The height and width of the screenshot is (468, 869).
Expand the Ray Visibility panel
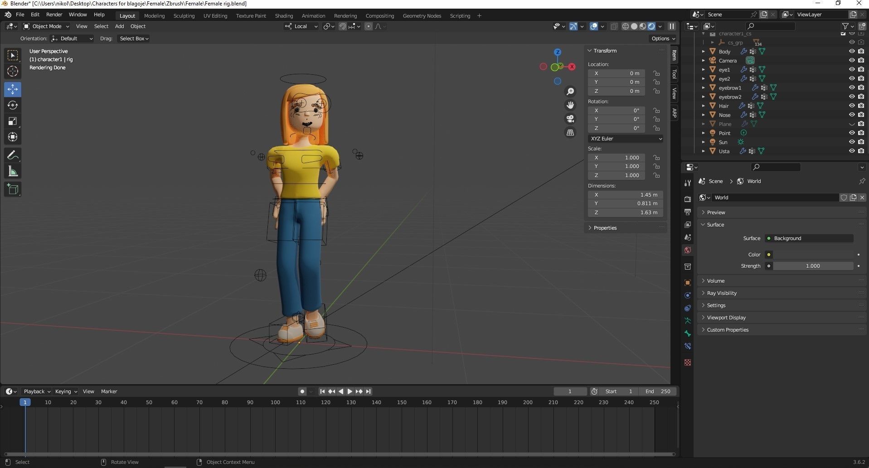[722, 293]
